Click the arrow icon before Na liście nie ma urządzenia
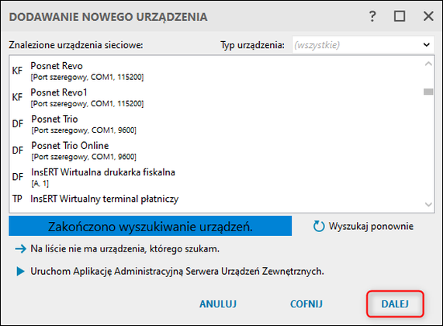The image size is (443, 326). [x=20, y=249]
